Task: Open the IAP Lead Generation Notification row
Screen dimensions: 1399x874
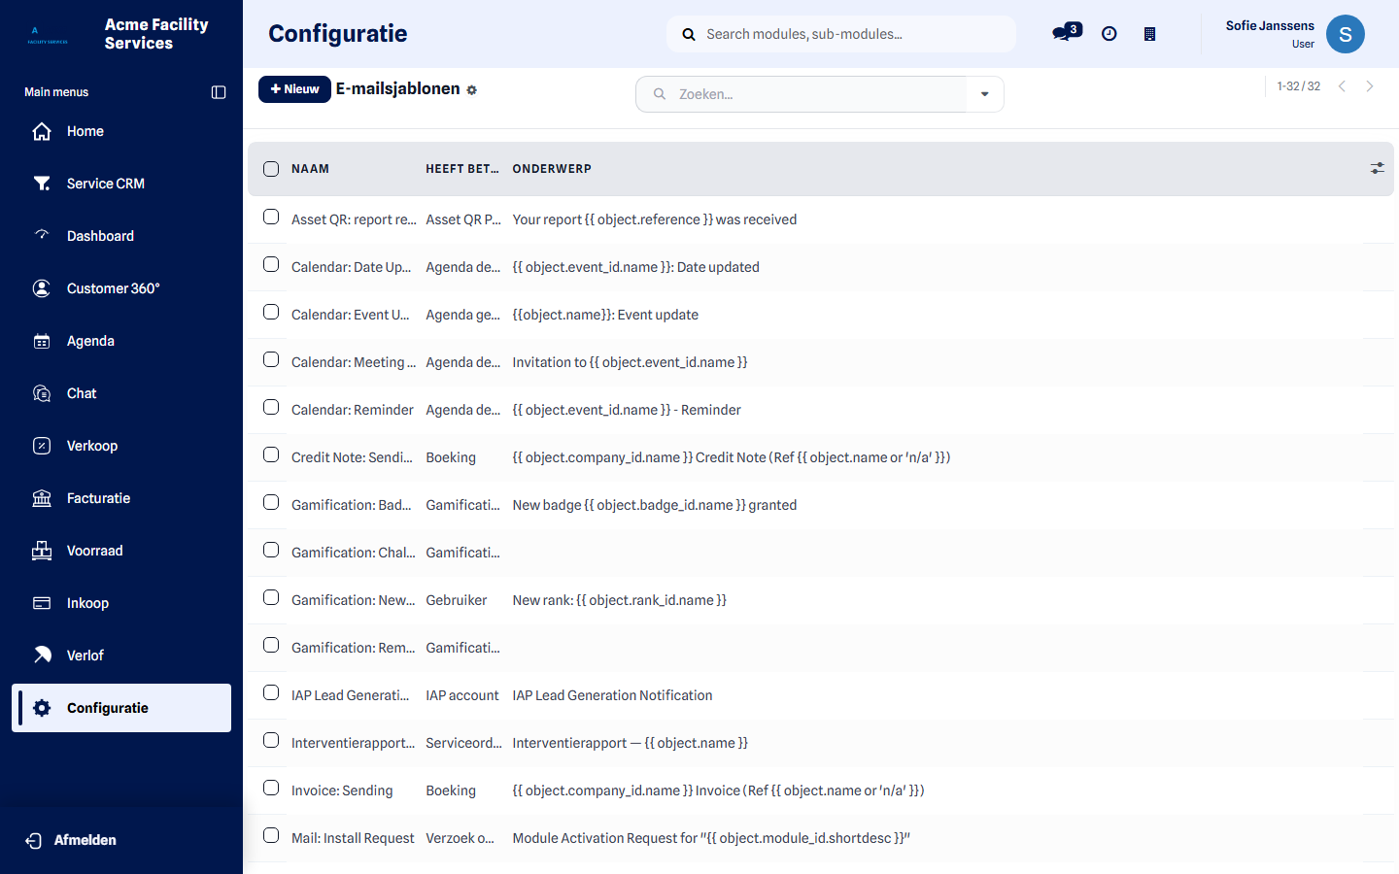Action: pyautogui.click(x=821, y=695)
